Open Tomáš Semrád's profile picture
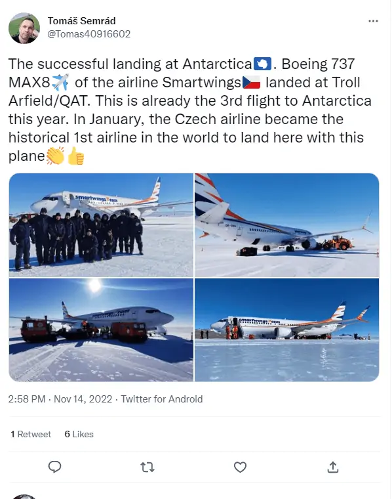This screenshot has height=499, width=392. pos(24,28)
